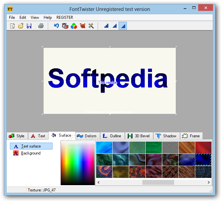Choose the golden yellow fiber texture
The image size is (222, 202).
(x=121, y=172)
